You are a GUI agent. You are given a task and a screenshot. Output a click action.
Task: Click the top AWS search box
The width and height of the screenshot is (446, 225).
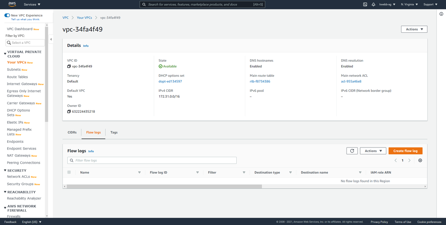(202, 4)
